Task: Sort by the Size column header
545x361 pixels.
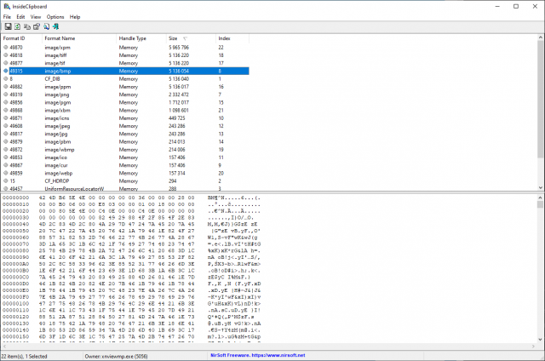Action: tap(191, 38)
